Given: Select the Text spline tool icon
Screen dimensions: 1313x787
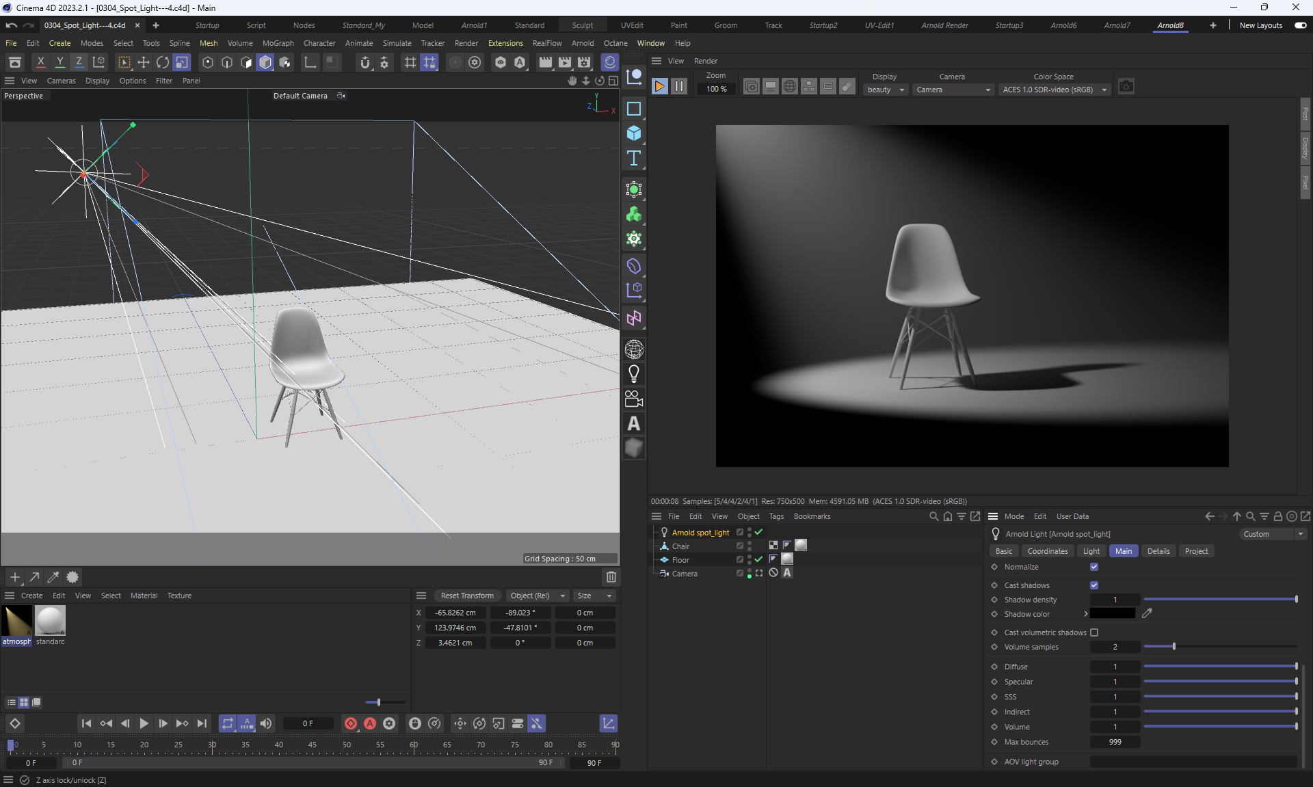Looking at the screenshot, I should 634,159.
